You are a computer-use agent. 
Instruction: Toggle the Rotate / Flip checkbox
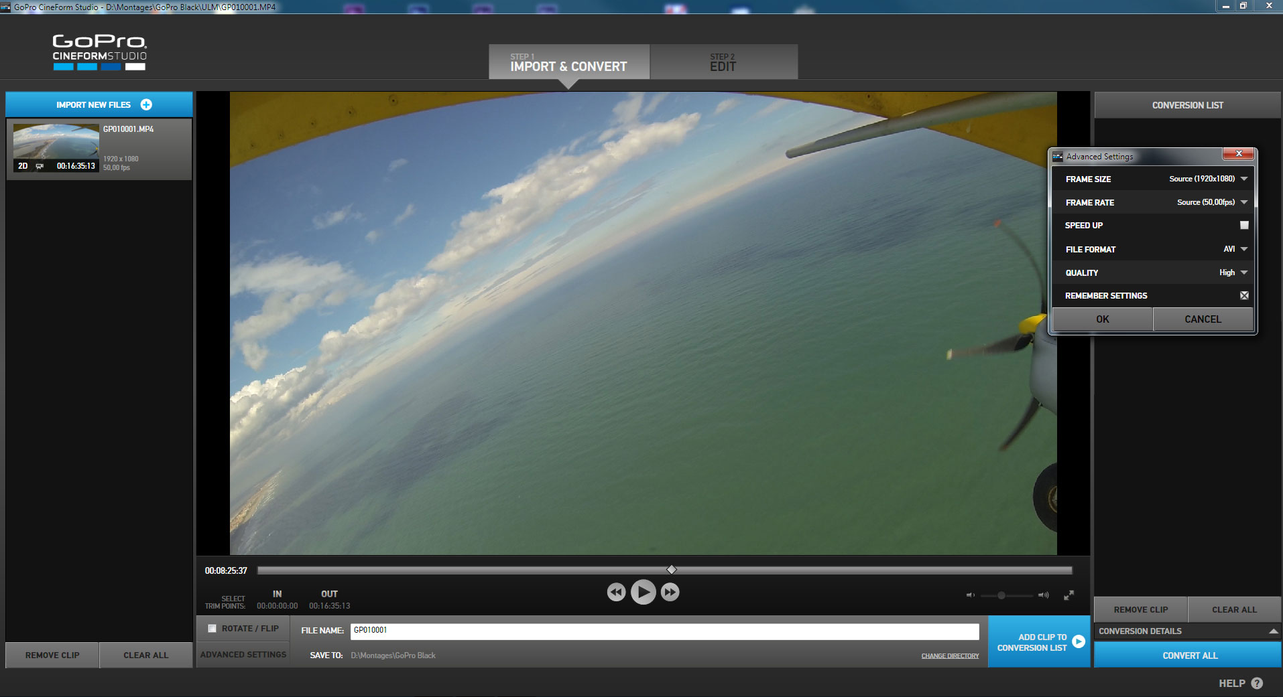click(212, 628)
